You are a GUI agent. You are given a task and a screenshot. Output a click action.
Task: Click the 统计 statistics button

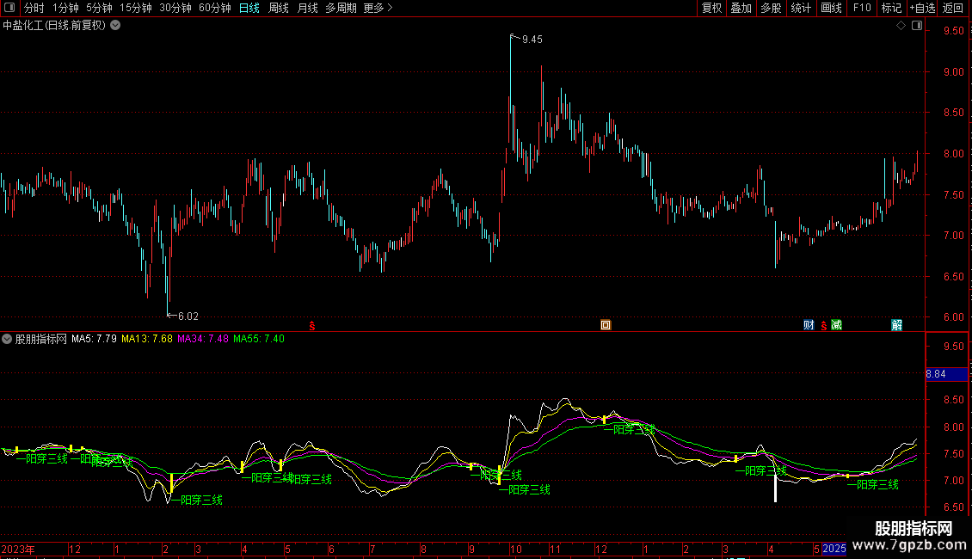click(801, 8)
